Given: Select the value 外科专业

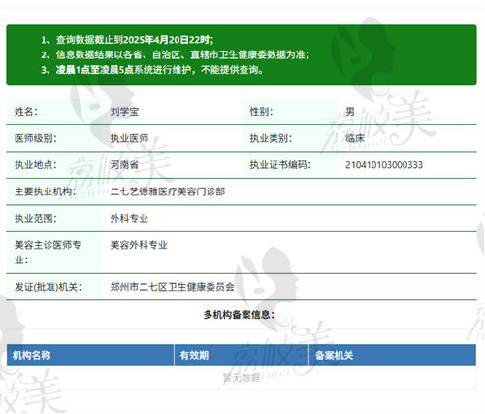Looking at the screenshot, I should point(129,218).
